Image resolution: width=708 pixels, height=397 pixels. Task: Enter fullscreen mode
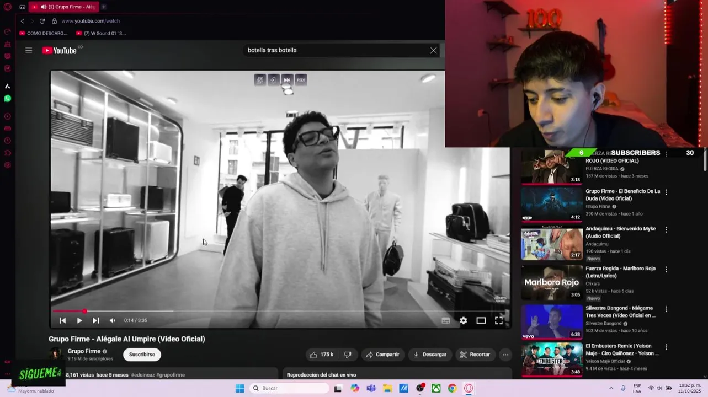pyautogui.click(x=499, y=320)
